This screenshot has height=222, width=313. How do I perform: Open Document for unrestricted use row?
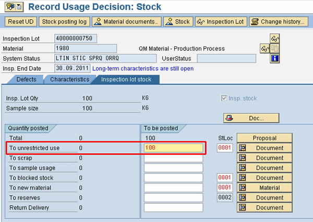(264, 148)
